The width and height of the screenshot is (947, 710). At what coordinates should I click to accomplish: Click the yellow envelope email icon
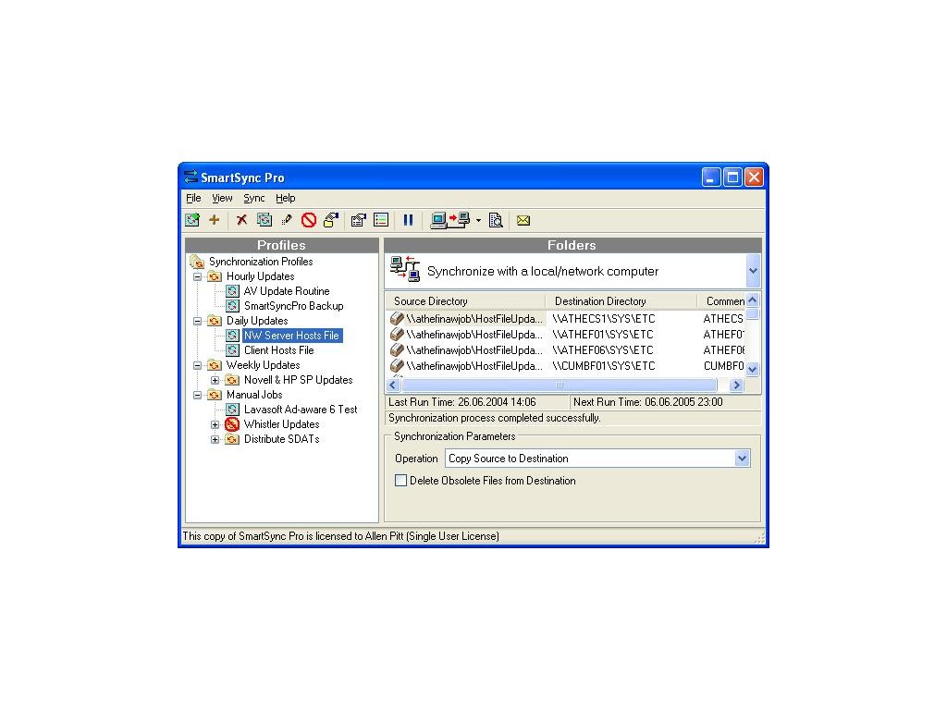pos(523,220)
